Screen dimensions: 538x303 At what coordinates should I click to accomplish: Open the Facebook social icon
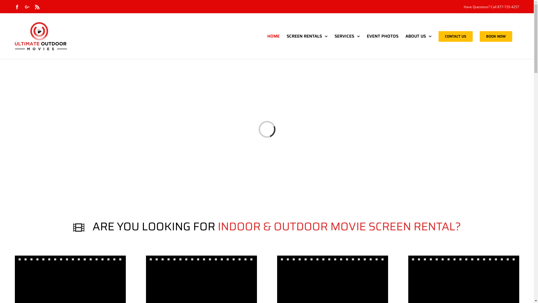click(17, 7)
